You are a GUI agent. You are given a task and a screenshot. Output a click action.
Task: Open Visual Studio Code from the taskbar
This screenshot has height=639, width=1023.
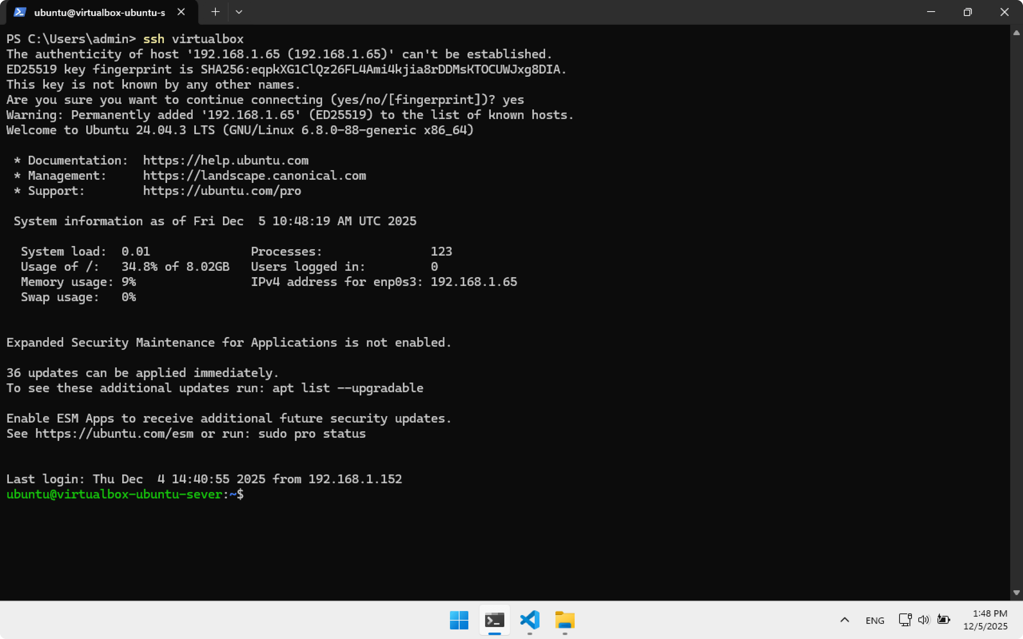529,620
